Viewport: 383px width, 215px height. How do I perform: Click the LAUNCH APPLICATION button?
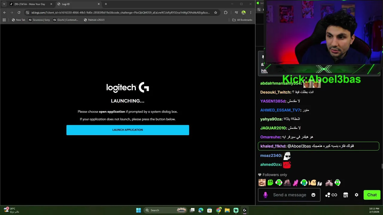[x=128, y=130]
